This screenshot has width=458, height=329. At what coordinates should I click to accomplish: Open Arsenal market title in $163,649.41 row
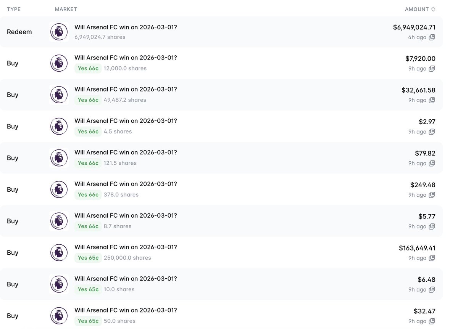pyautogui.click(x=126, y=247)
